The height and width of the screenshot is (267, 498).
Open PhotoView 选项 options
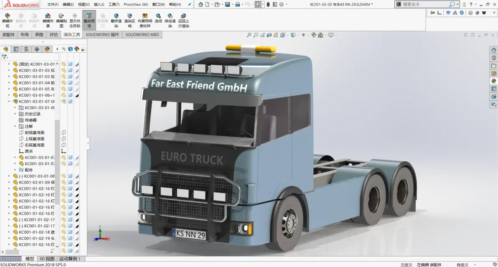158,18
